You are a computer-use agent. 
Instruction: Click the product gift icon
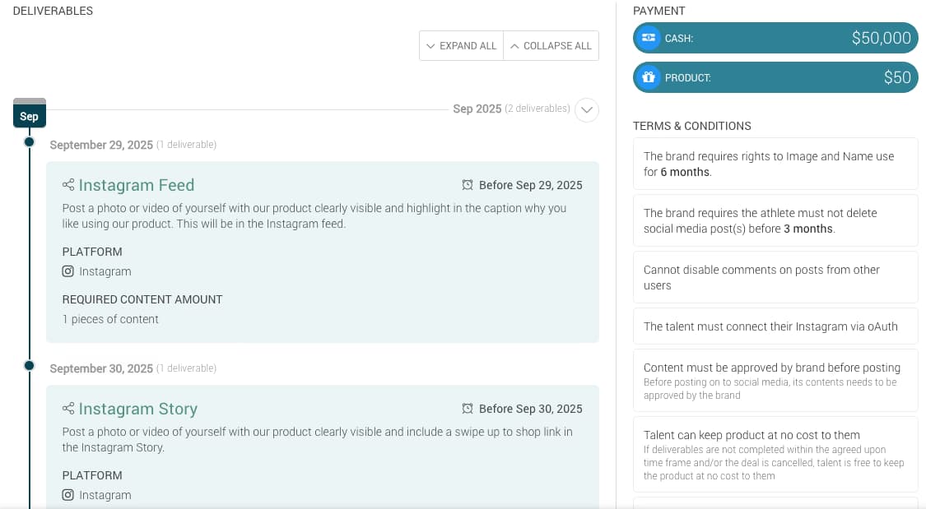pos(649,77)
